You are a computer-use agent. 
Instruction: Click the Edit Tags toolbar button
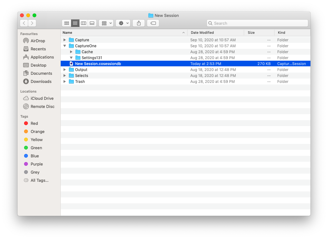pos(153,23)
